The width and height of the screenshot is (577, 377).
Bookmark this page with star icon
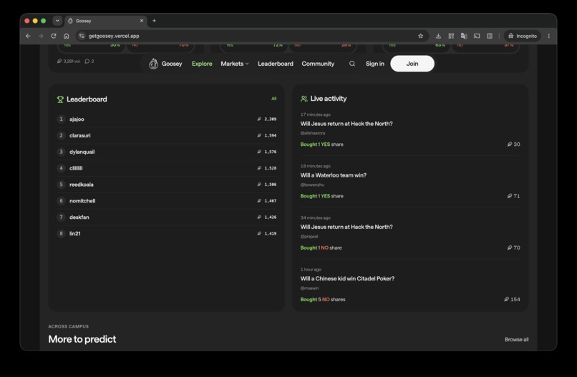[x=421, y=36]
